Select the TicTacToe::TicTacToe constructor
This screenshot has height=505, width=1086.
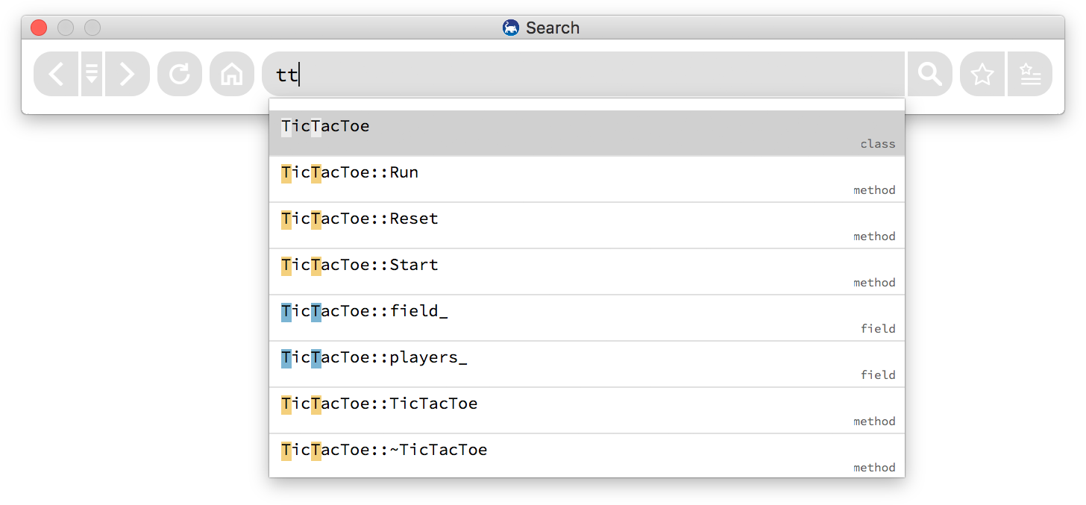(x=586, y=411)
